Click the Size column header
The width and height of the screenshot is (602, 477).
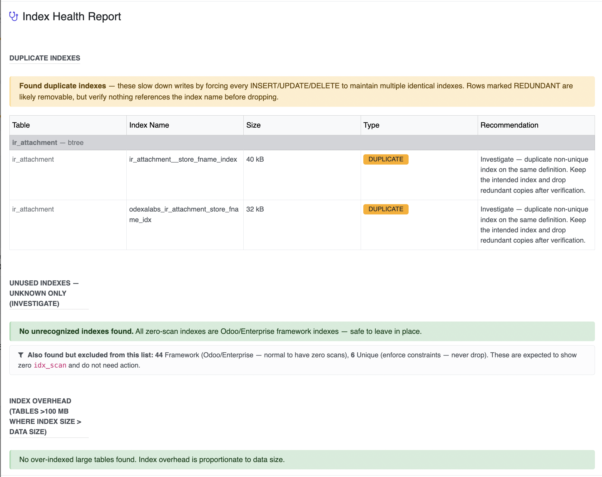pos(302,125)
